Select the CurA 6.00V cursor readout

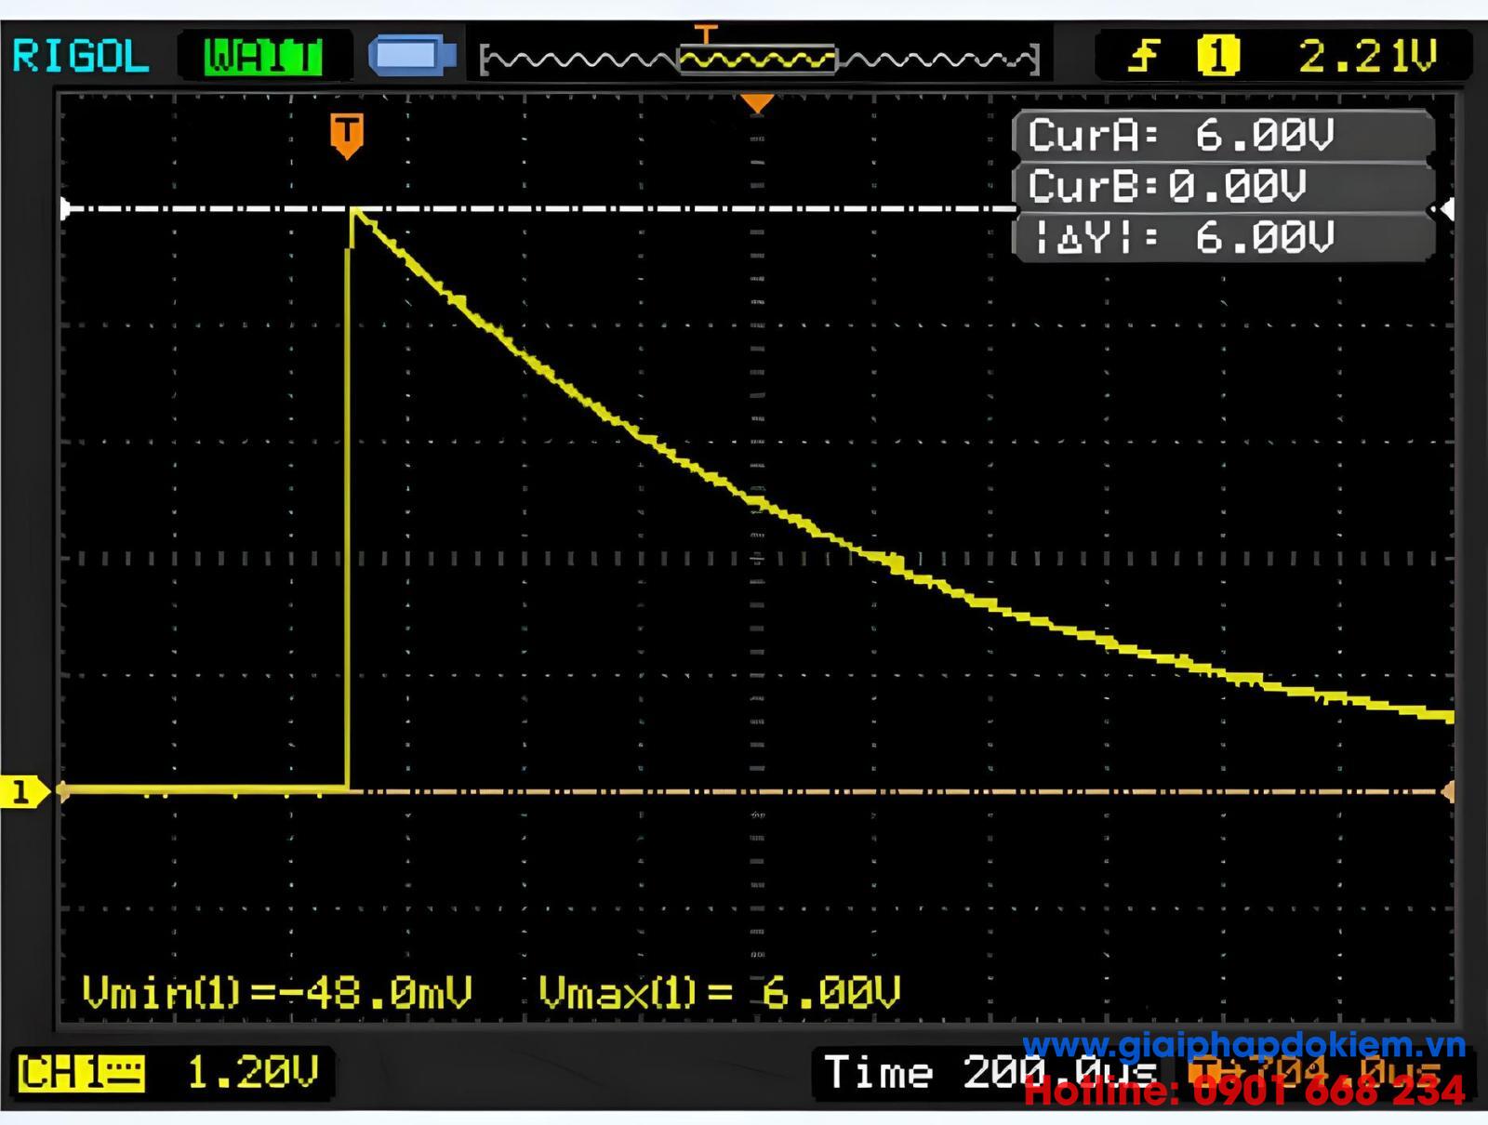(x=1180, y=136)
